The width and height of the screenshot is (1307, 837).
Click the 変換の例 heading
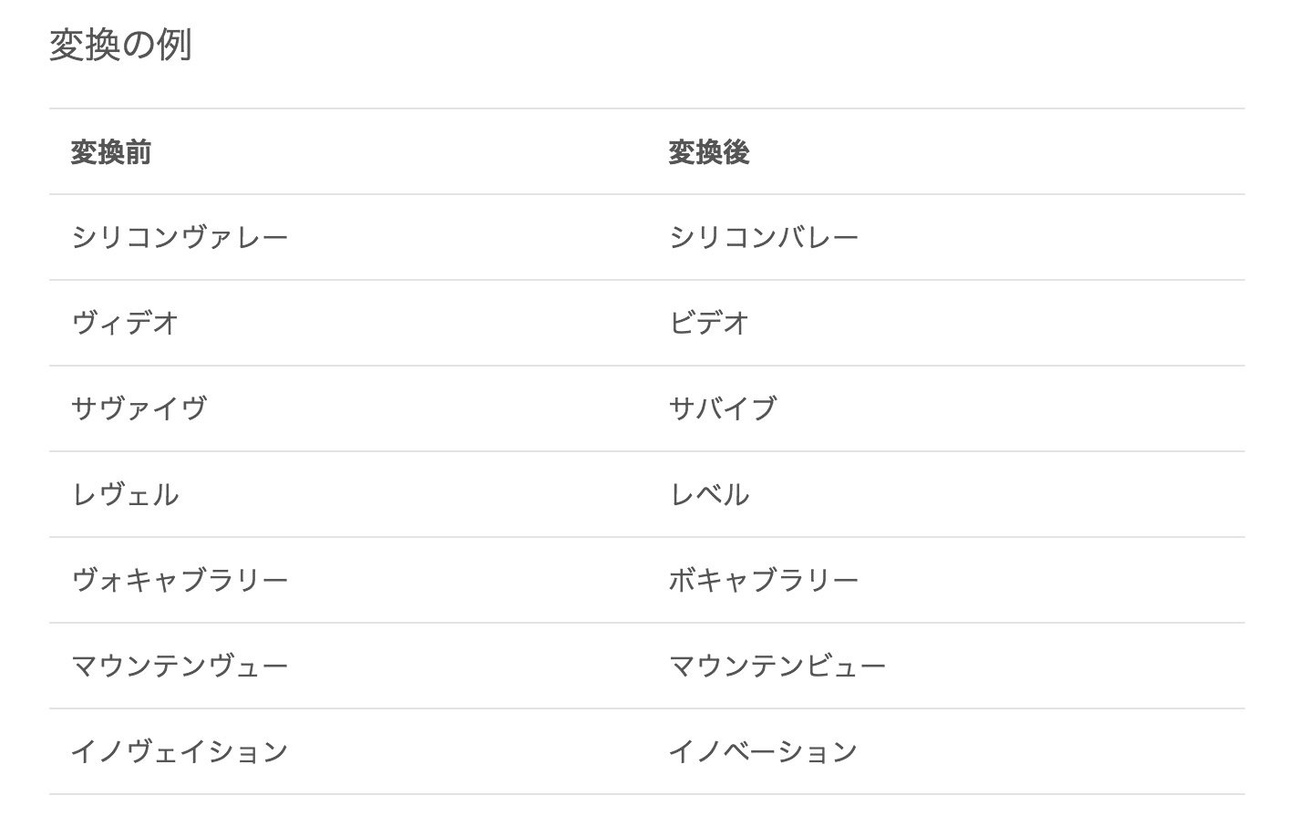[120, 45]
